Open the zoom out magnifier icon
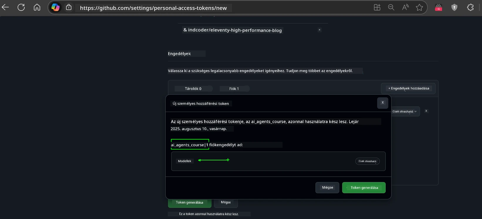Image resolution: width=482 pixels, height=219 pixels. coord(391,8)
